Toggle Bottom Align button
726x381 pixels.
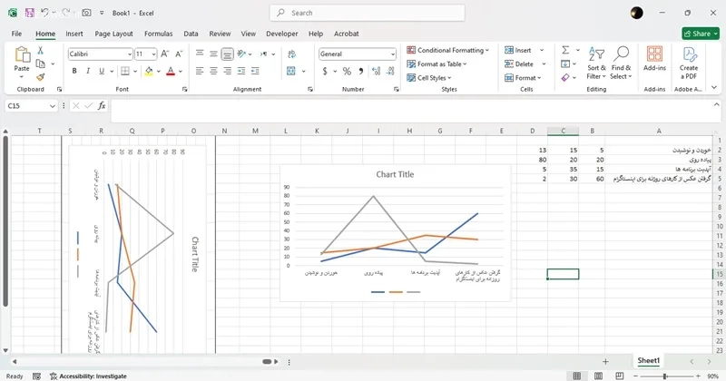(228, 54)
